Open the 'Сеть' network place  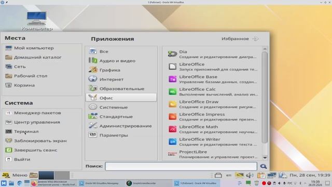click(x=42, y=66)
